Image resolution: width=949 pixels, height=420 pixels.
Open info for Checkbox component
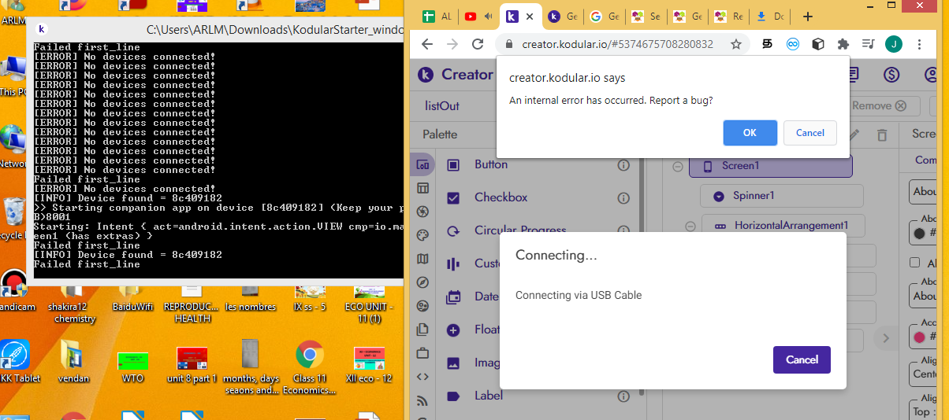tap(623, 198)
